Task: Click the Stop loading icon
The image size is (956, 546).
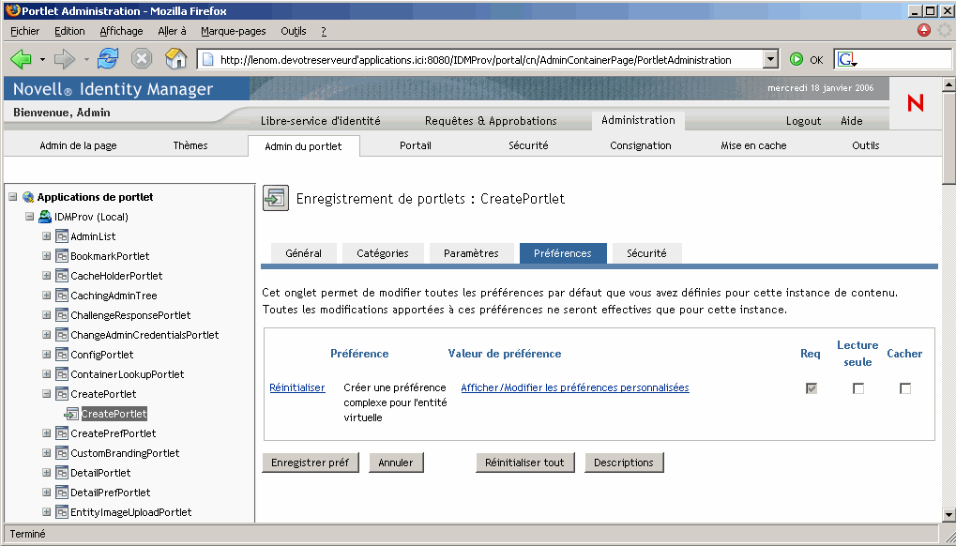Action: pyautogui.click(x=142, y=59)
